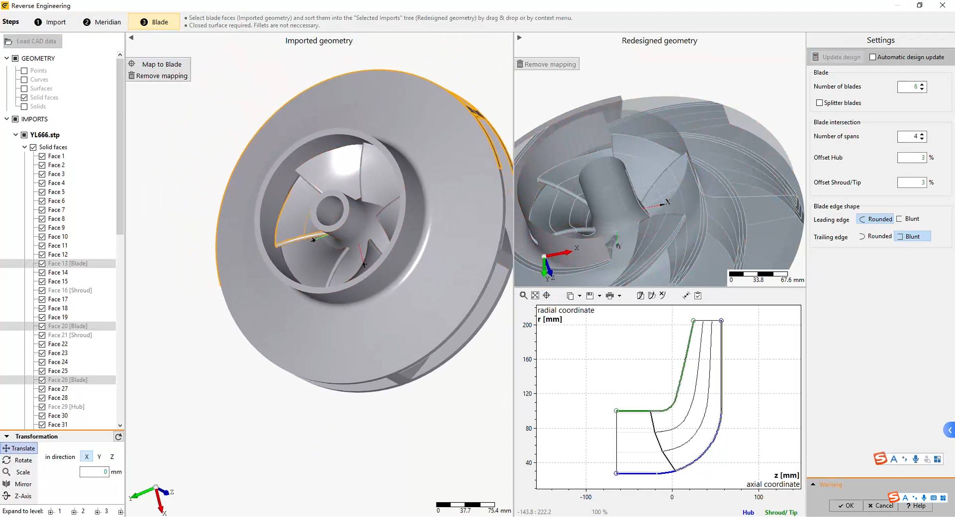Click the print diagram icon
955x517 pixels.
[x=610, y=296]
